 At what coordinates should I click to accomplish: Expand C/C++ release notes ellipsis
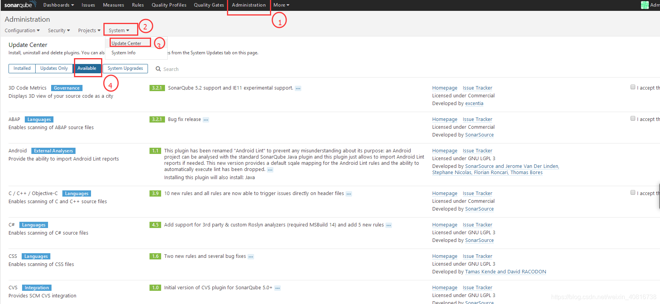[349, 194]
